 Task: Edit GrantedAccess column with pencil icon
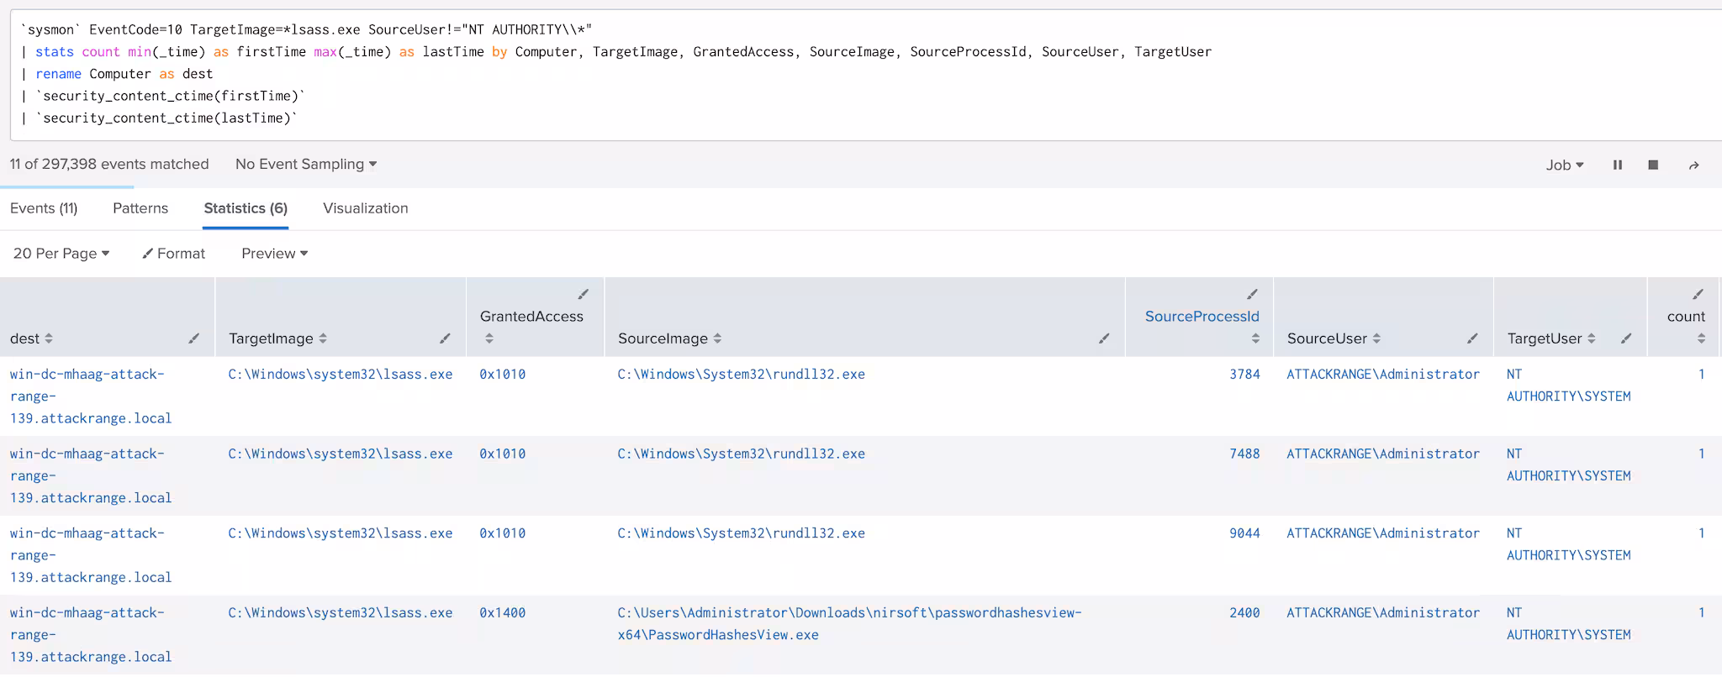click(583, 294)
